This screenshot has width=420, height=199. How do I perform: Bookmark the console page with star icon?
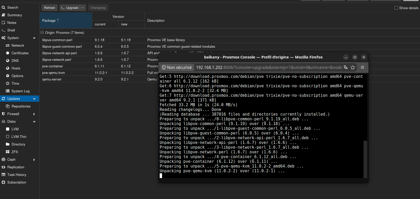(353, 67)
